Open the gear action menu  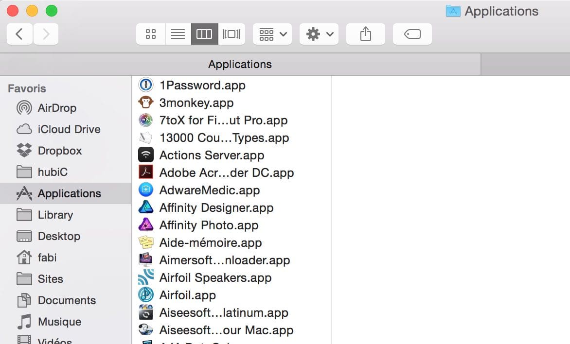319,34
